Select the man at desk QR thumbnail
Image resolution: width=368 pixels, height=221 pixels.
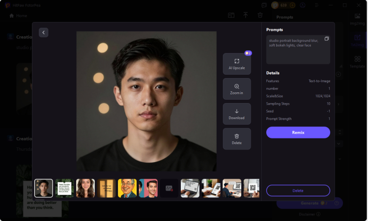click(232, 188)
